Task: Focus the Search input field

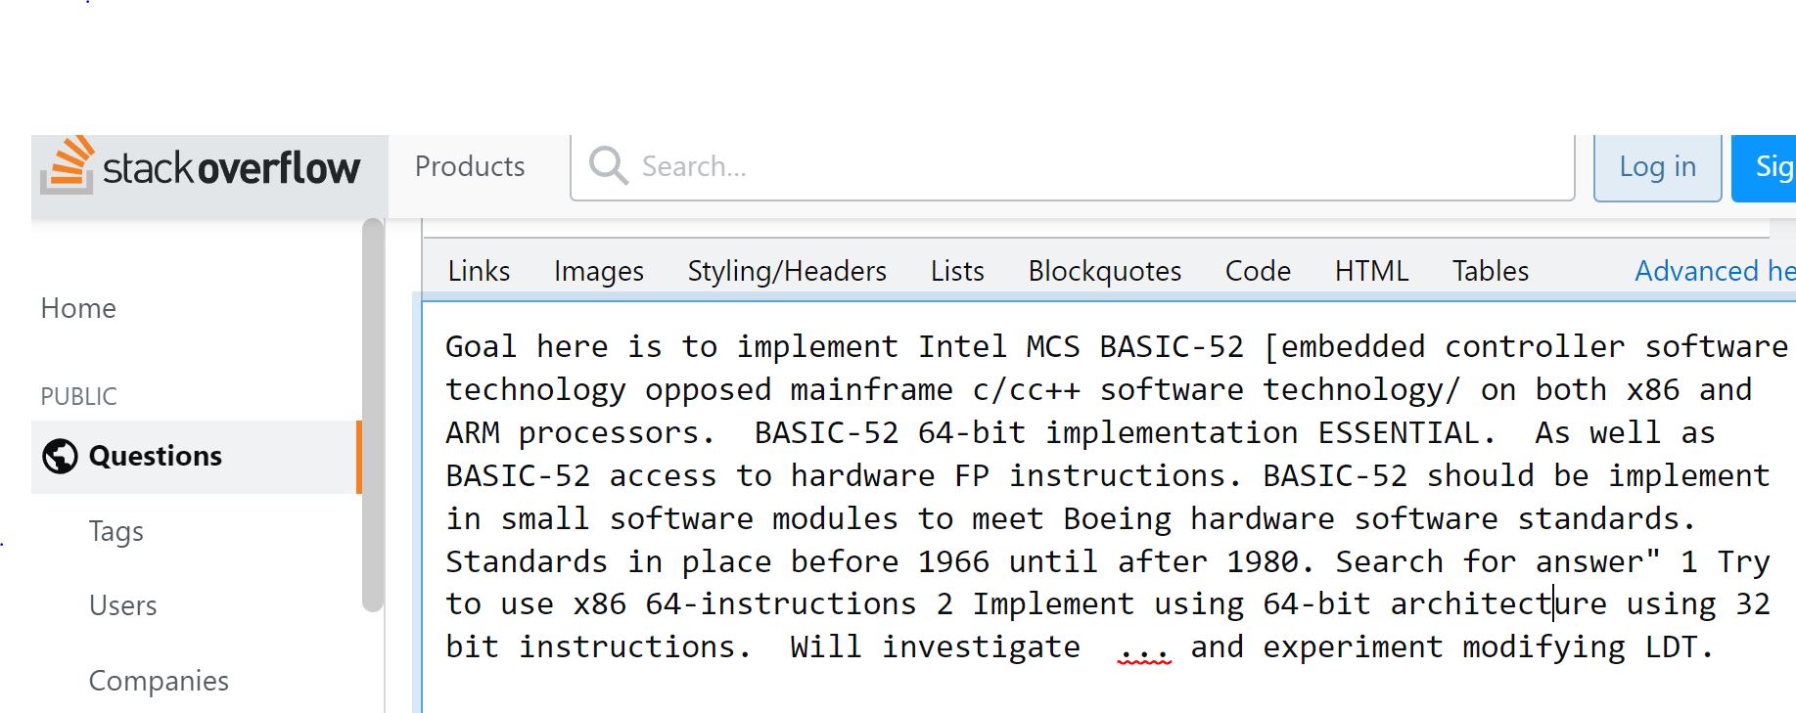Action: coord(1073,166)
